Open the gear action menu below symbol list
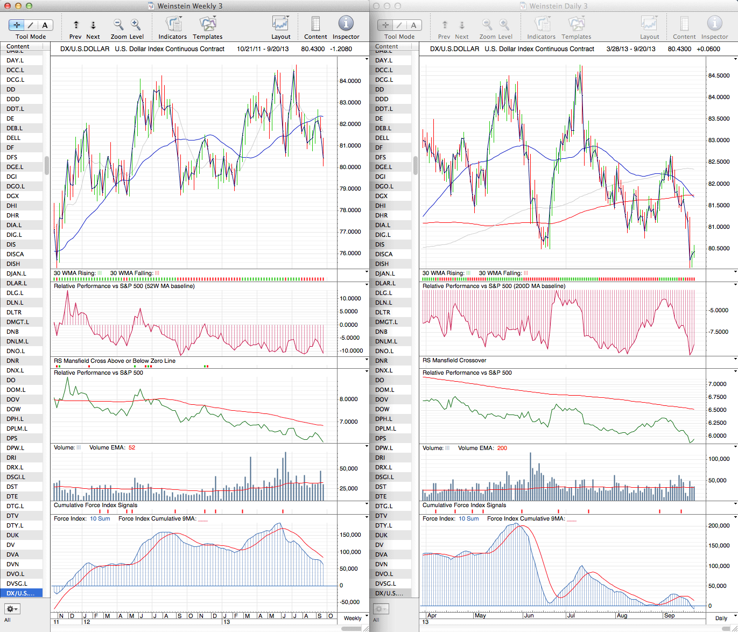 (12, 609)
